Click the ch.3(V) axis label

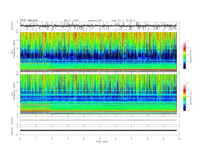[x=12, y=121]
